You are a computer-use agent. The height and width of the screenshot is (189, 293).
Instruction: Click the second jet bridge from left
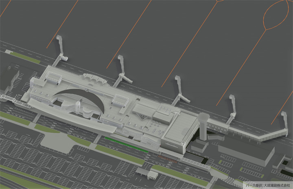[122, 70]
